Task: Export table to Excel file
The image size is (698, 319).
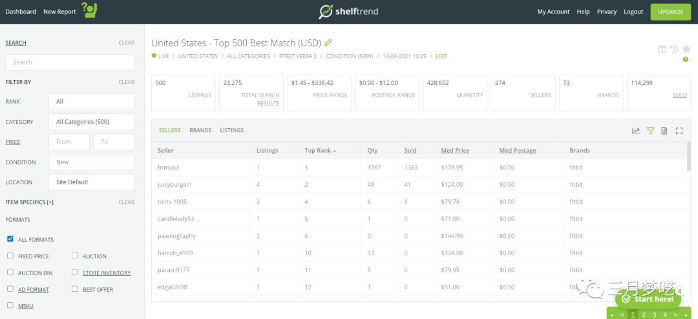Action: 664,131
